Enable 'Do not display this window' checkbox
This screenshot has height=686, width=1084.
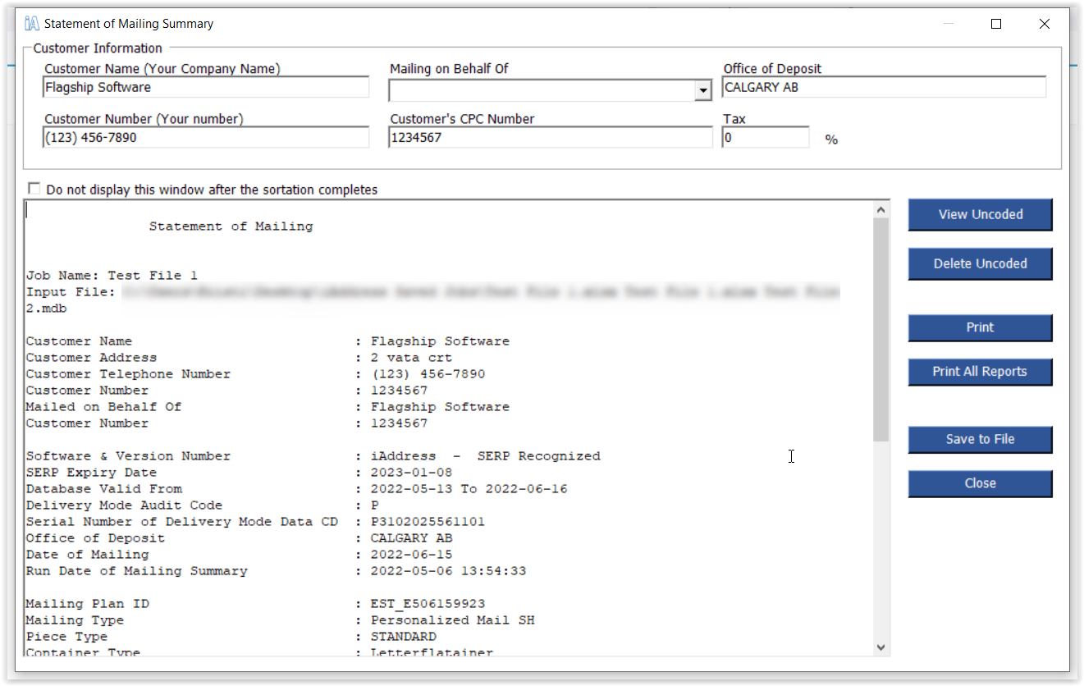34,189
